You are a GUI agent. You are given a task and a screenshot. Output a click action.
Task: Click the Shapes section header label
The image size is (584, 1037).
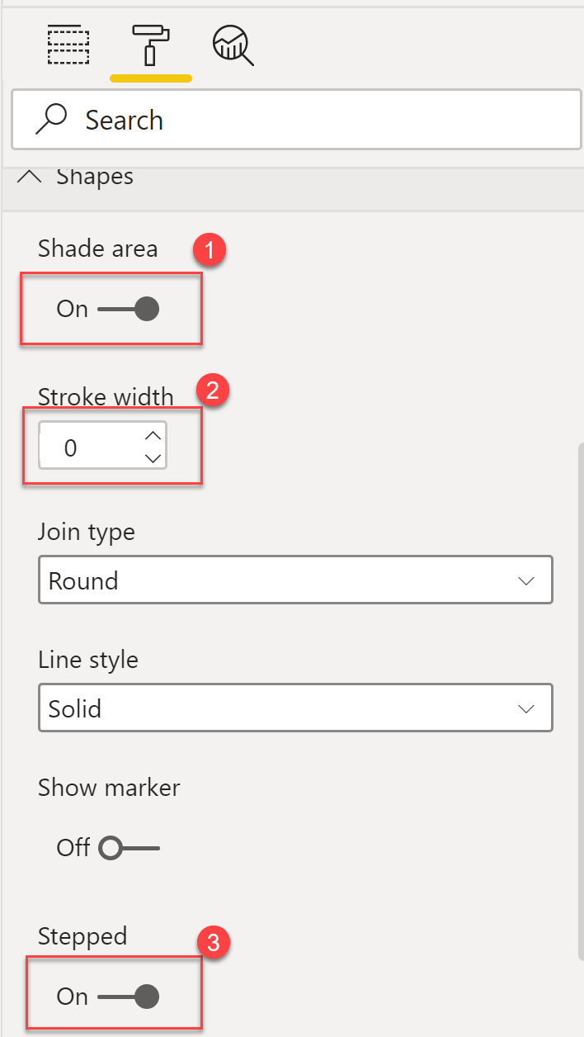(x=95, y=176)
